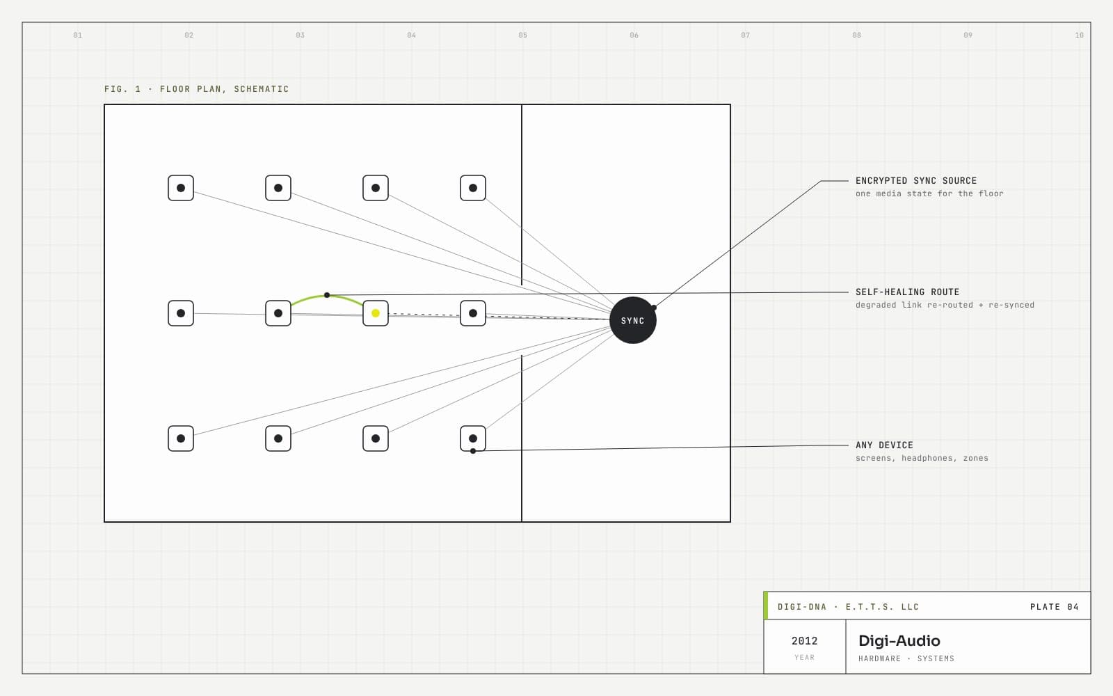Select the yellow-highlighted device node
Image resolution: width=1113 pixels, height=696 pixels.
[376, 313]
